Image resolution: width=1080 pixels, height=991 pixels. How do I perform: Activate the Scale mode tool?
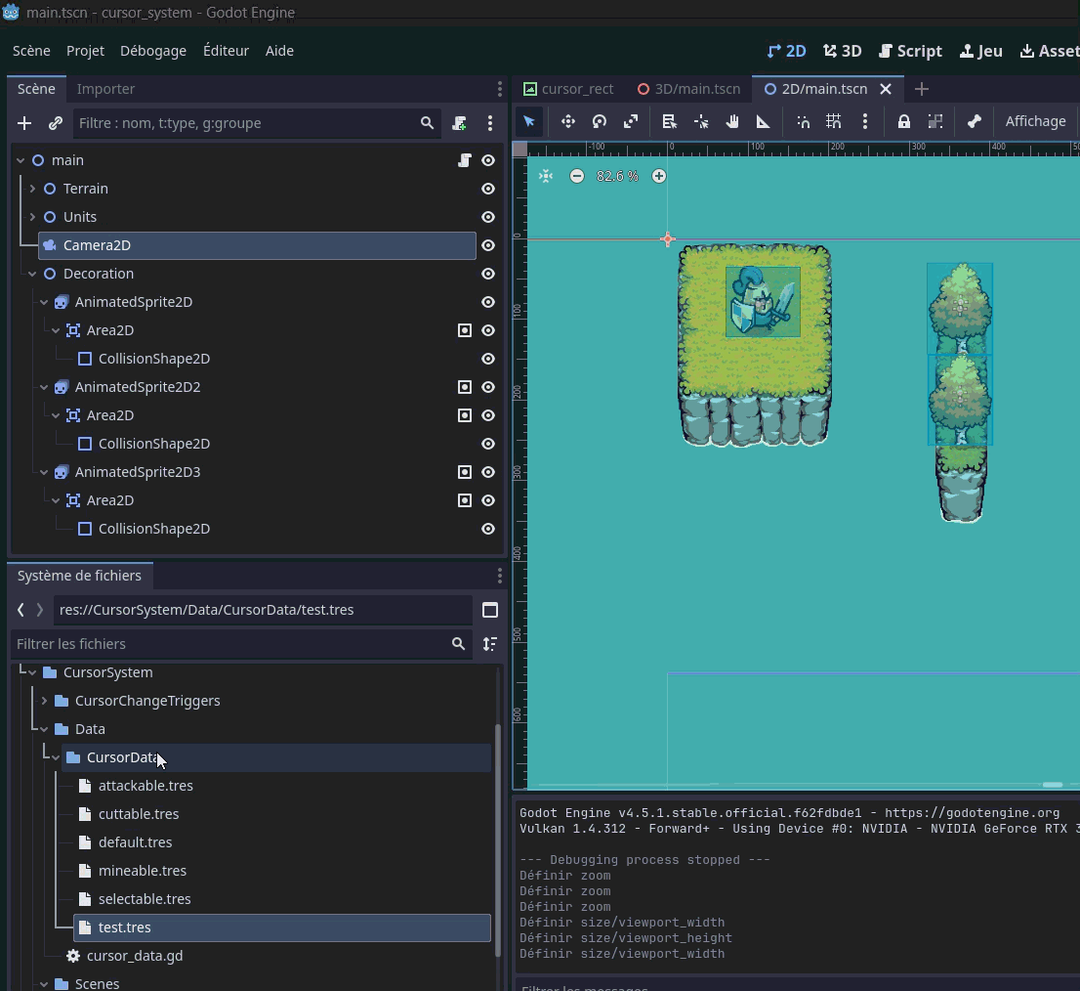[x=631, y=121]
